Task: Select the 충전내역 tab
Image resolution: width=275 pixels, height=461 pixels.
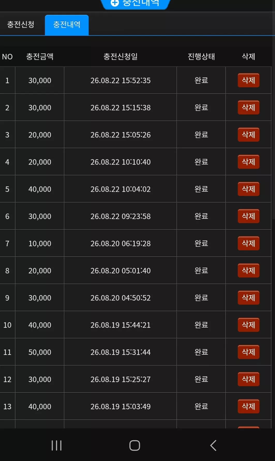Action: point(67,25)
